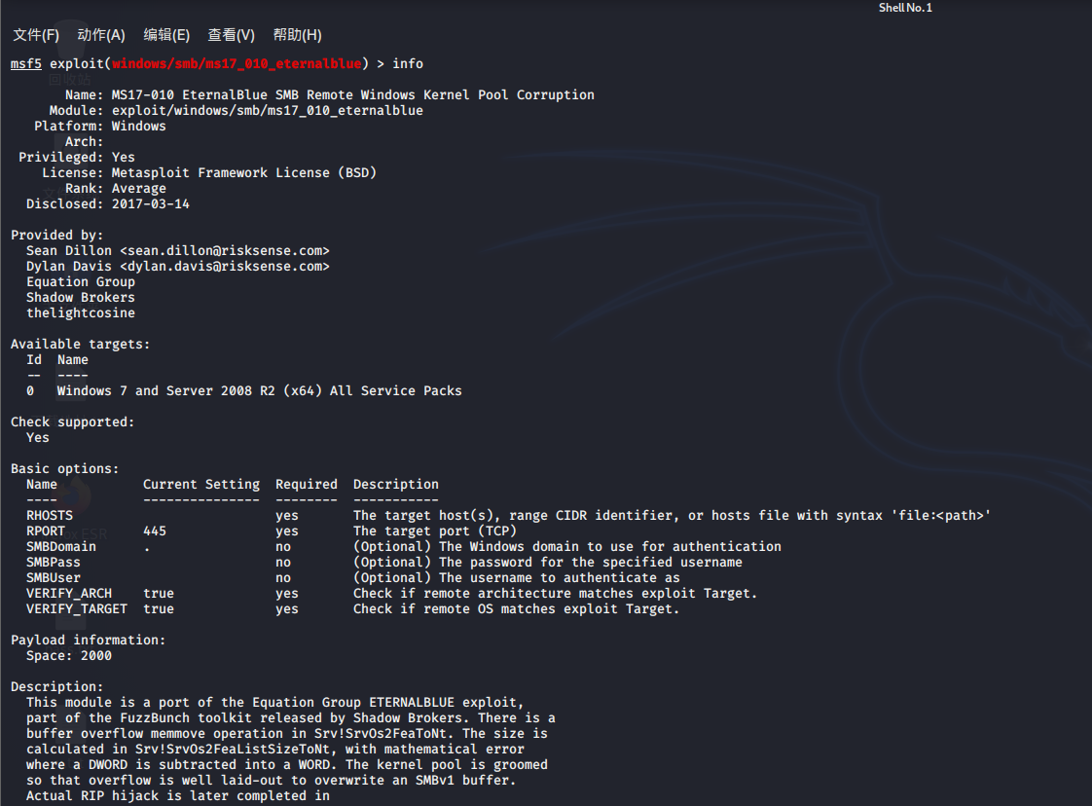Click the red windows/smb/ms17_010_eternalblue module name

click(x=236, y=64)
